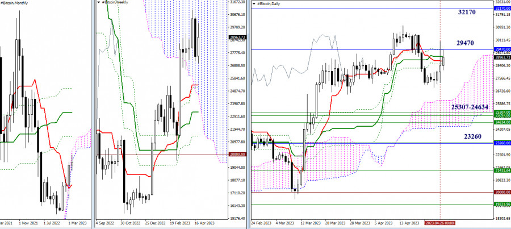This screenshot has width=511, height=229.
Task: Click the red 20000.00 price tag on weekly chart
Action: 238,155
